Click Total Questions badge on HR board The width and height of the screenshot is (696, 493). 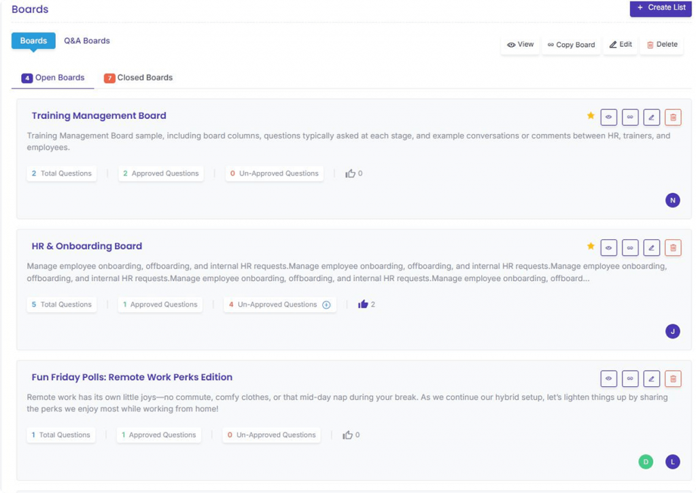[61, 305]
